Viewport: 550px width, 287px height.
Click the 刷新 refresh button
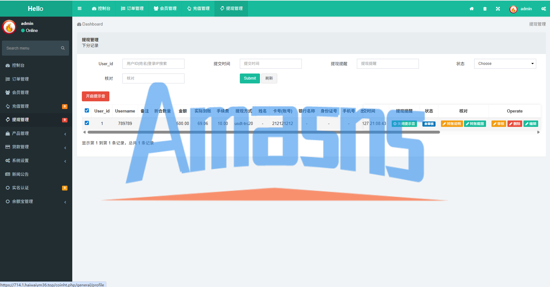pos(269,78)
